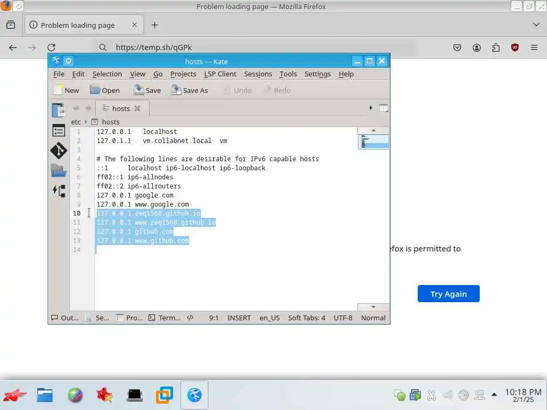Viewport: 547px width, 410px height.
Task: Save the hosts file with Save button
Action: point(147,90)
